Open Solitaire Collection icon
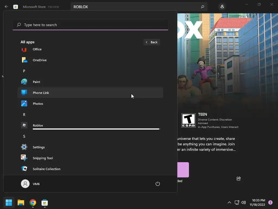 24,169
